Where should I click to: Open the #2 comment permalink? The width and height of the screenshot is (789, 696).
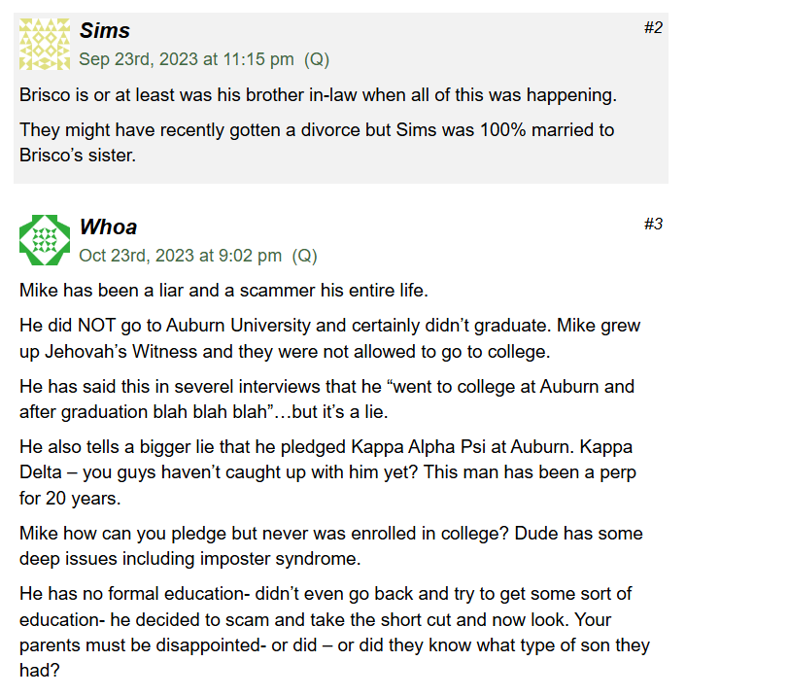click(653, 27)
